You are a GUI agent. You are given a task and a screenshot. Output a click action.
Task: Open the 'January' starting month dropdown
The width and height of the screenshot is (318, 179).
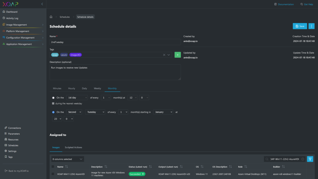pos(163,112)
